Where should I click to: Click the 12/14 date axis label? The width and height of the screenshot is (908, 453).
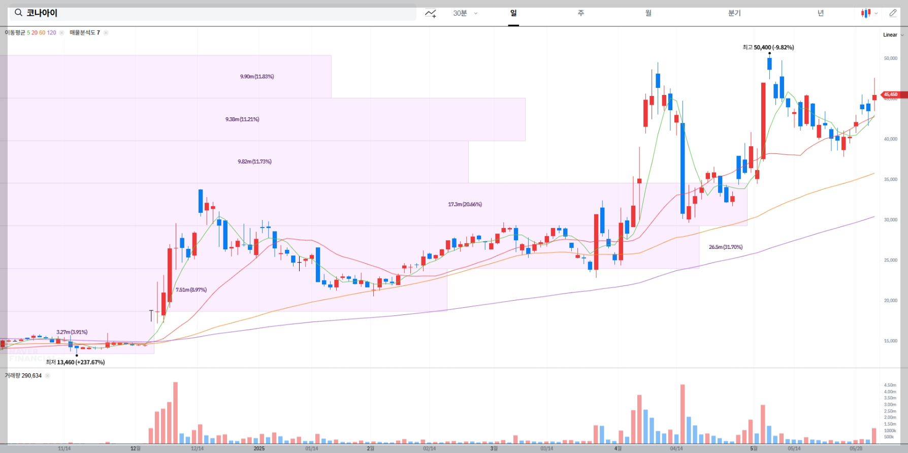[197, 448]
